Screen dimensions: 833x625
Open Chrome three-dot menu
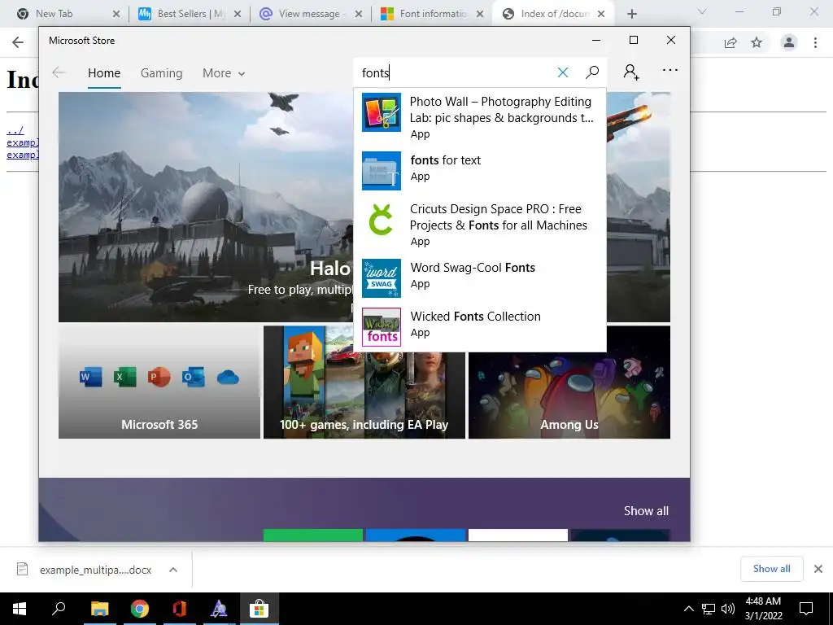[x=815, y=42]
